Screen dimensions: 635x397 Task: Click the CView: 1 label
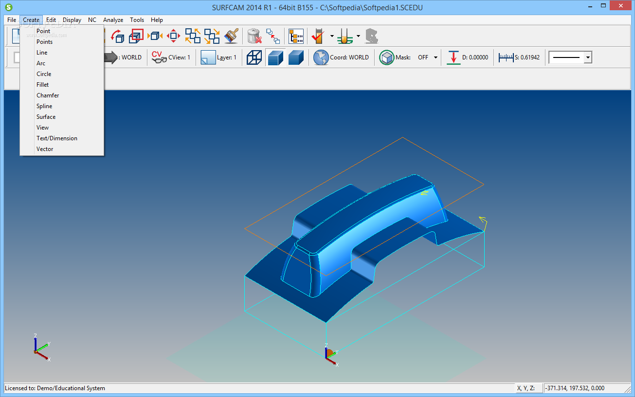(x=180, y=57)
